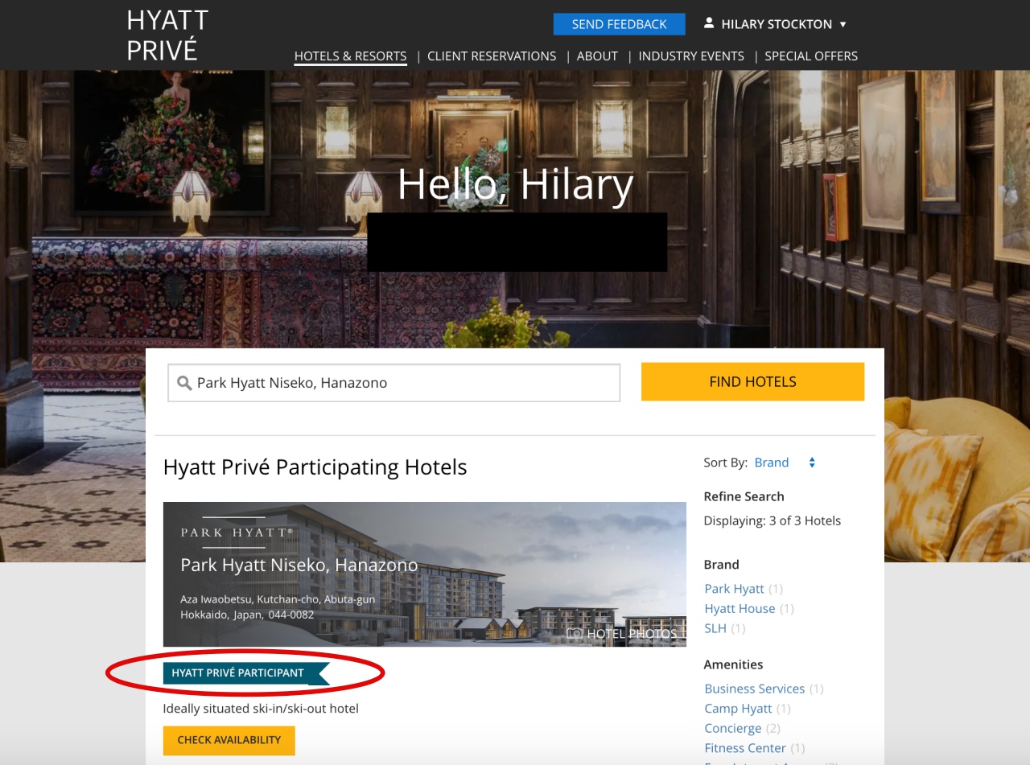The height and width of the screenshot is (765, 1030).
Task: Click the hotel address text
Action: (278, 607)
